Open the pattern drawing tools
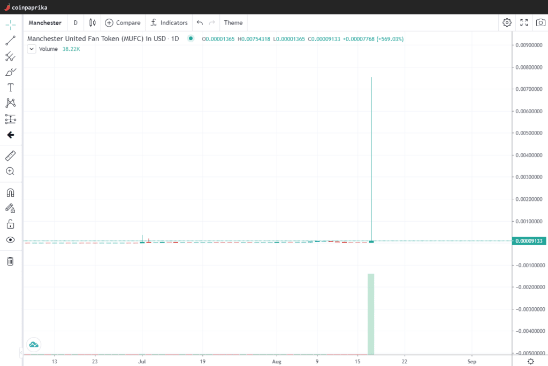The width and height of the screenshot is (548, 366). [x=11, y=103]
